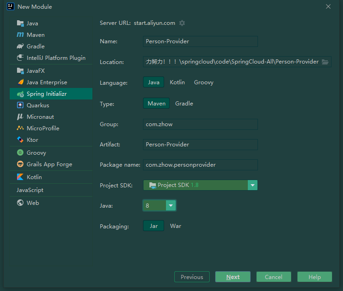343x291 pixels.
Task: Focus the Group field com.zhow
Action: point(200,124)
